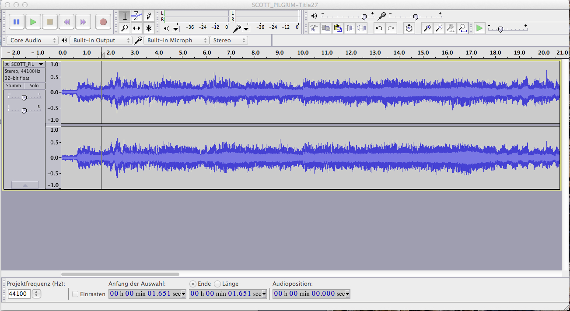Viewport: 570px width, 311px height.
Task: Expand the Stereo channels dropdown
Action: (228, 40)
